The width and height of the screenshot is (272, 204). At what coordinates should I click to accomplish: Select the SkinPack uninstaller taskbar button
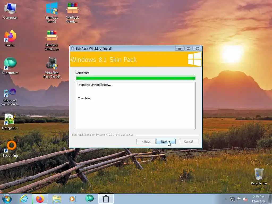coord(106,199)
